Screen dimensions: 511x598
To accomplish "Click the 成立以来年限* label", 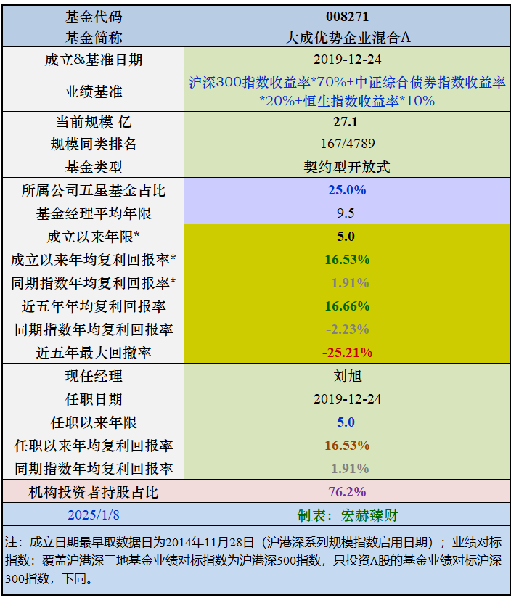I will click(x=94, y=237).
